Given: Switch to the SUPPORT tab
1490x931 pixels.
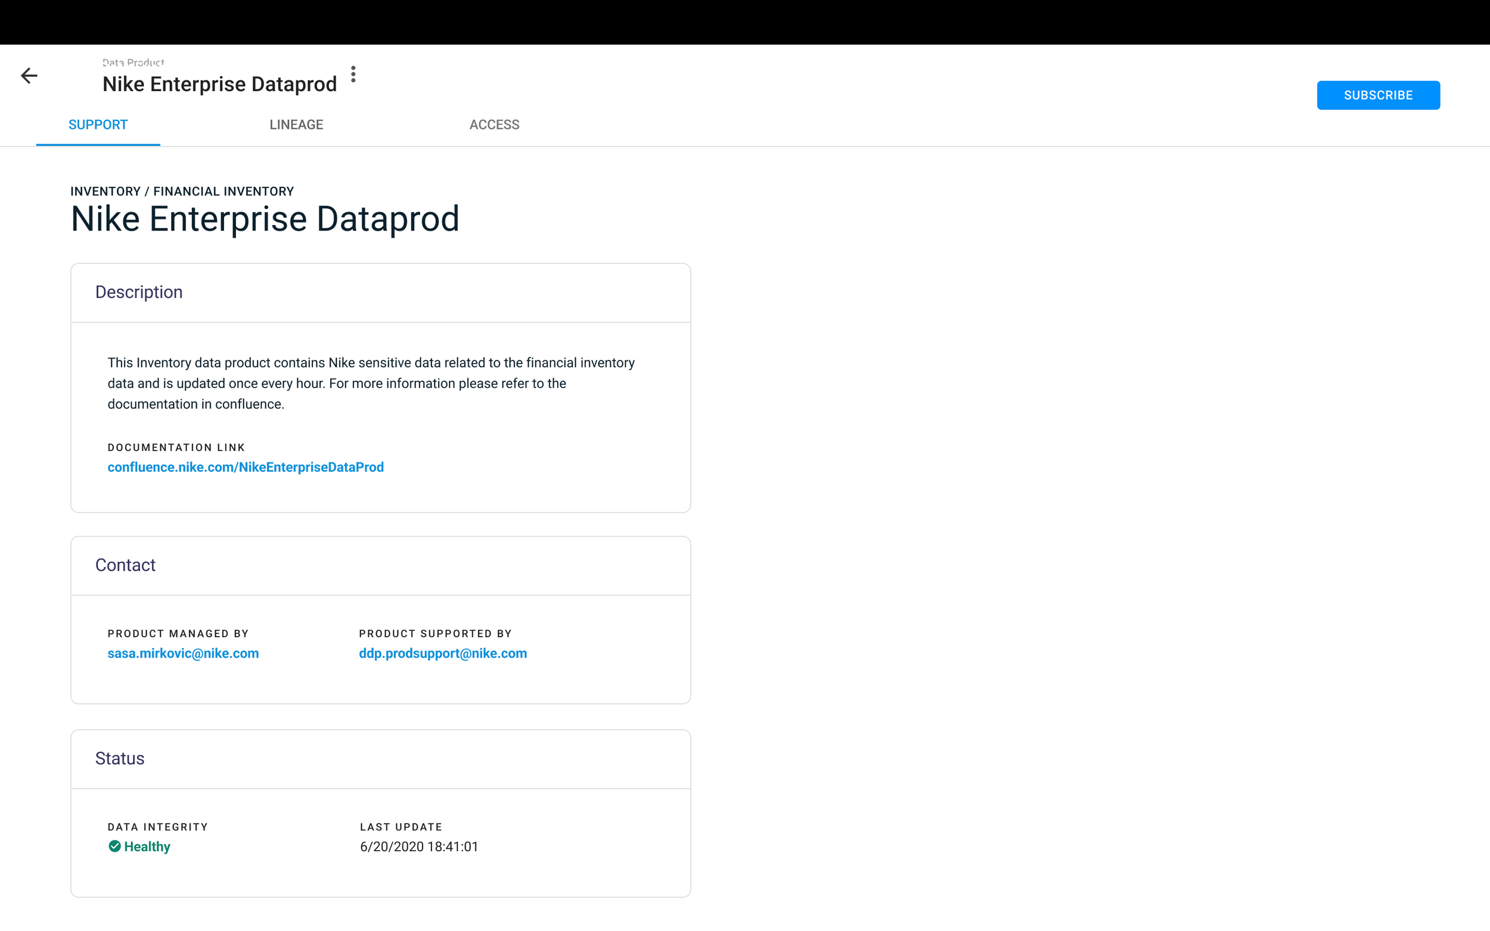Looking at the screenshot, I should pyautogui.click(x=98, y=124).
